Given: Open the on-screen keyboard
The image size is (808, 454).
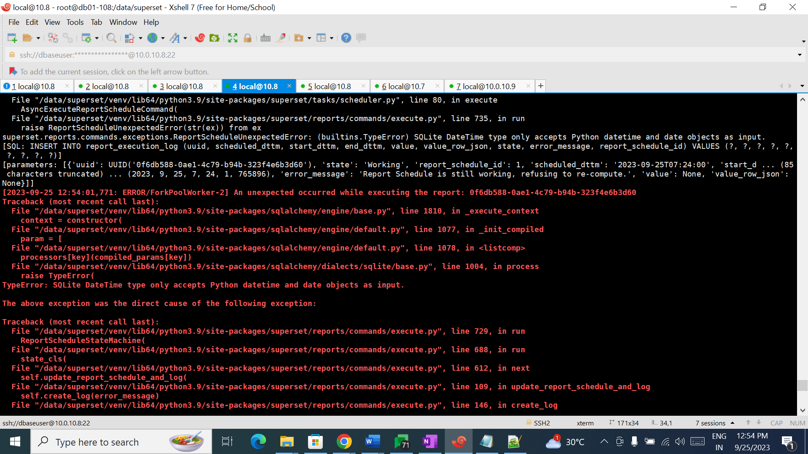Looking at the screenshot, I should tap(266, 38).
